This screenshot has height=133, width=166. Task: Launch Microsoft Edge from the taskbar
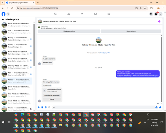point(22,114)
